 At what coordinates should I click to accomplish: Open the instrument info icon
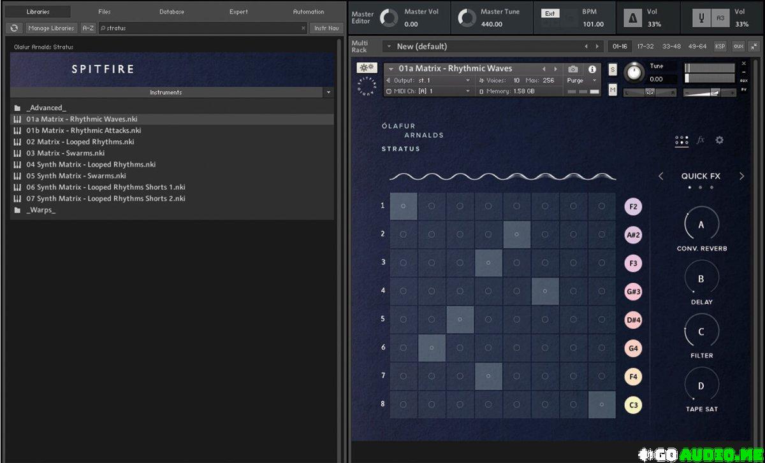(x=592, y=69)
